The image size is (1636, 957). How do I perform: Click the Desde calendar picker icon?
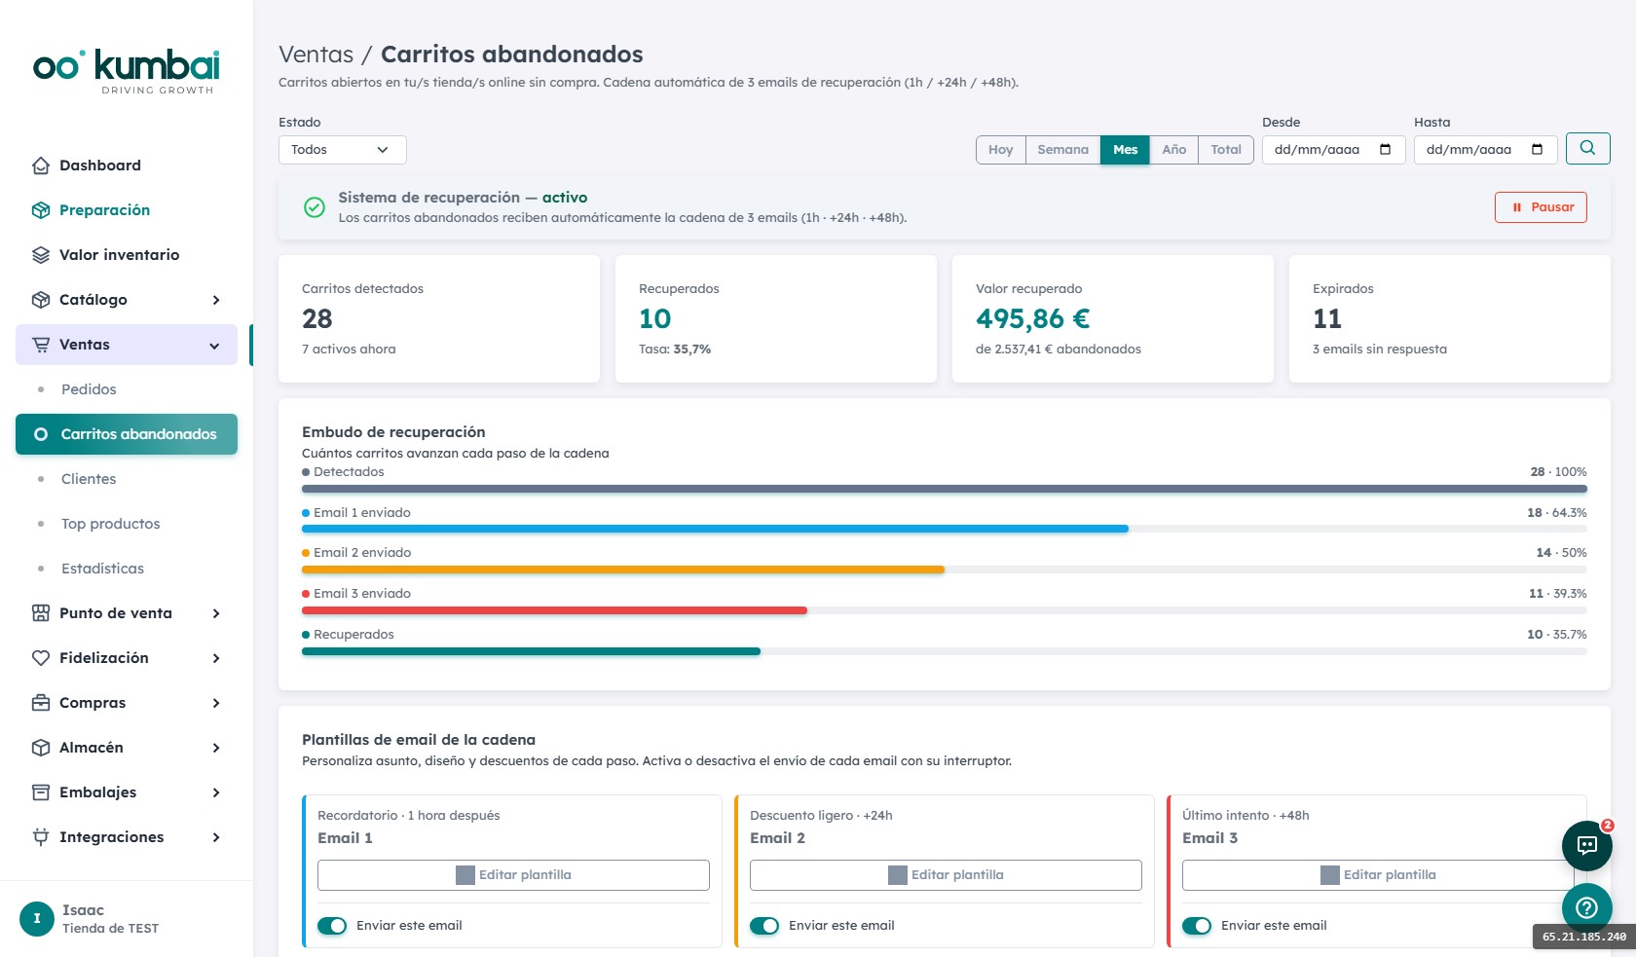[x=1386, y=150]
